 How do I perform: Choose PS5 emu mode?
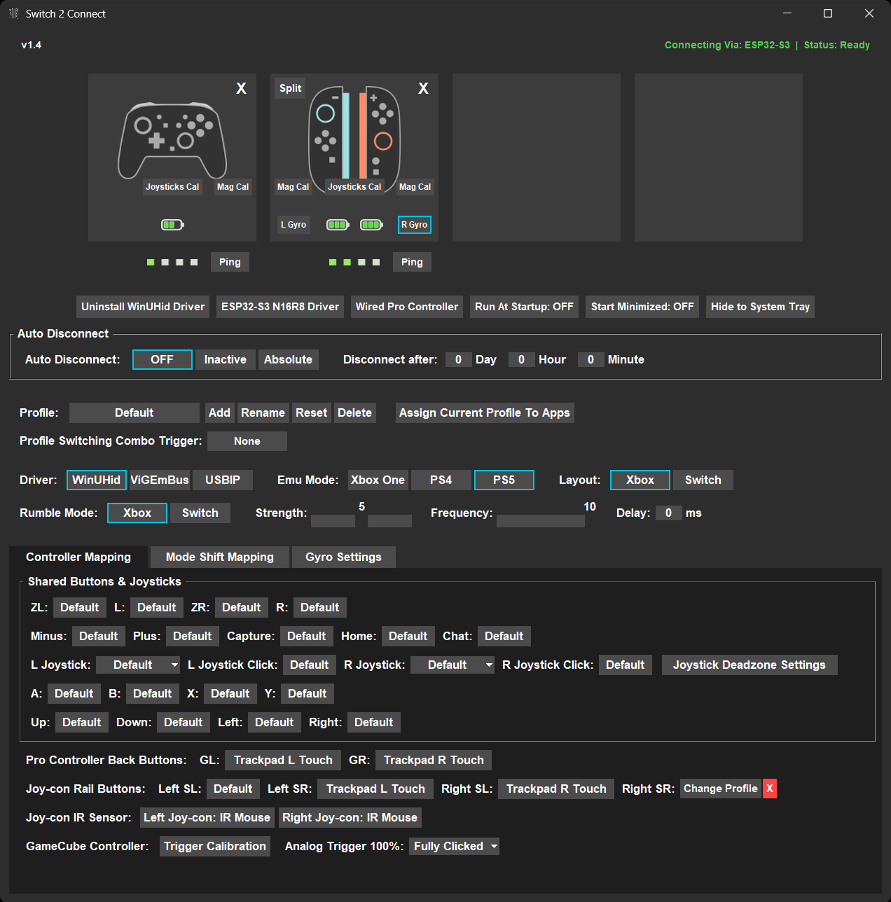pyautogui.click(x=504, y=480)
